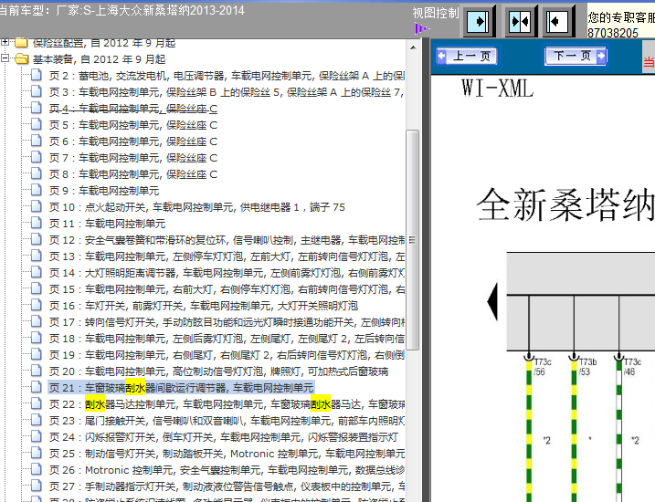655x502 pixels.
Task: Open 页 5 车载电网控制单元 保险丝座 C
Action: pyautogui.click(x=133, y=125)
